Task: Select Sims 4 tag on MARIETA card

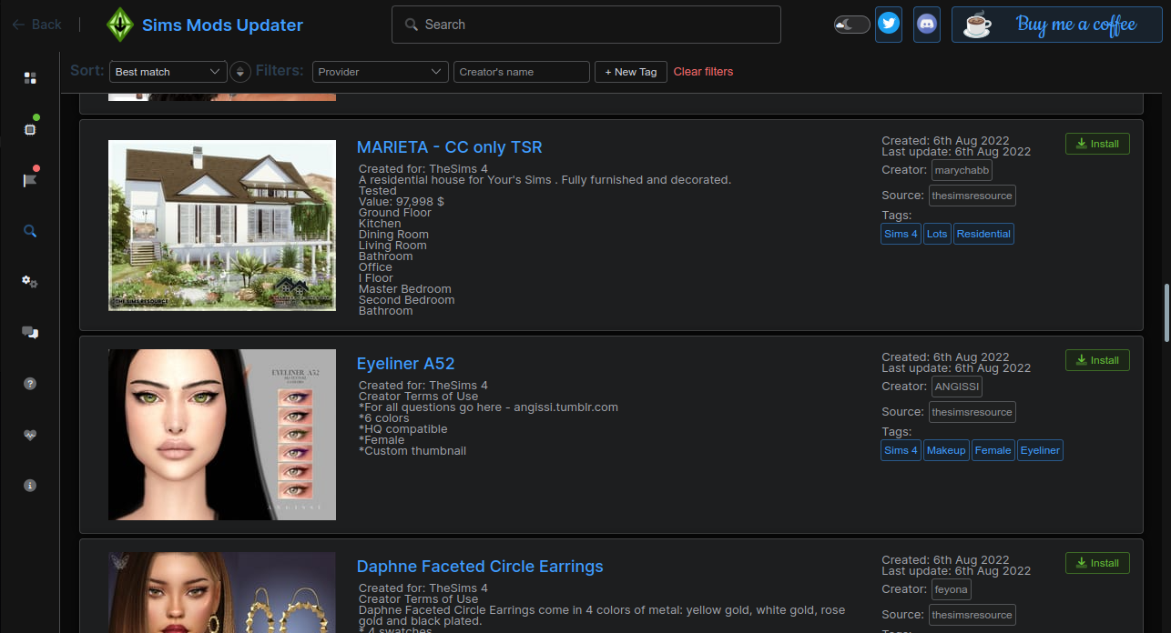Action: pos(901,234)
